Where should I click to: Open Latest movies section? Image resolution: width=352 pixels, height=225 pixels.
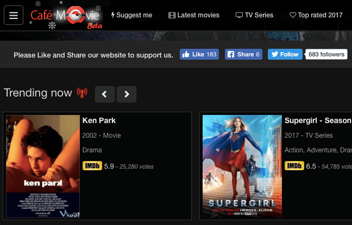(194, 15)
